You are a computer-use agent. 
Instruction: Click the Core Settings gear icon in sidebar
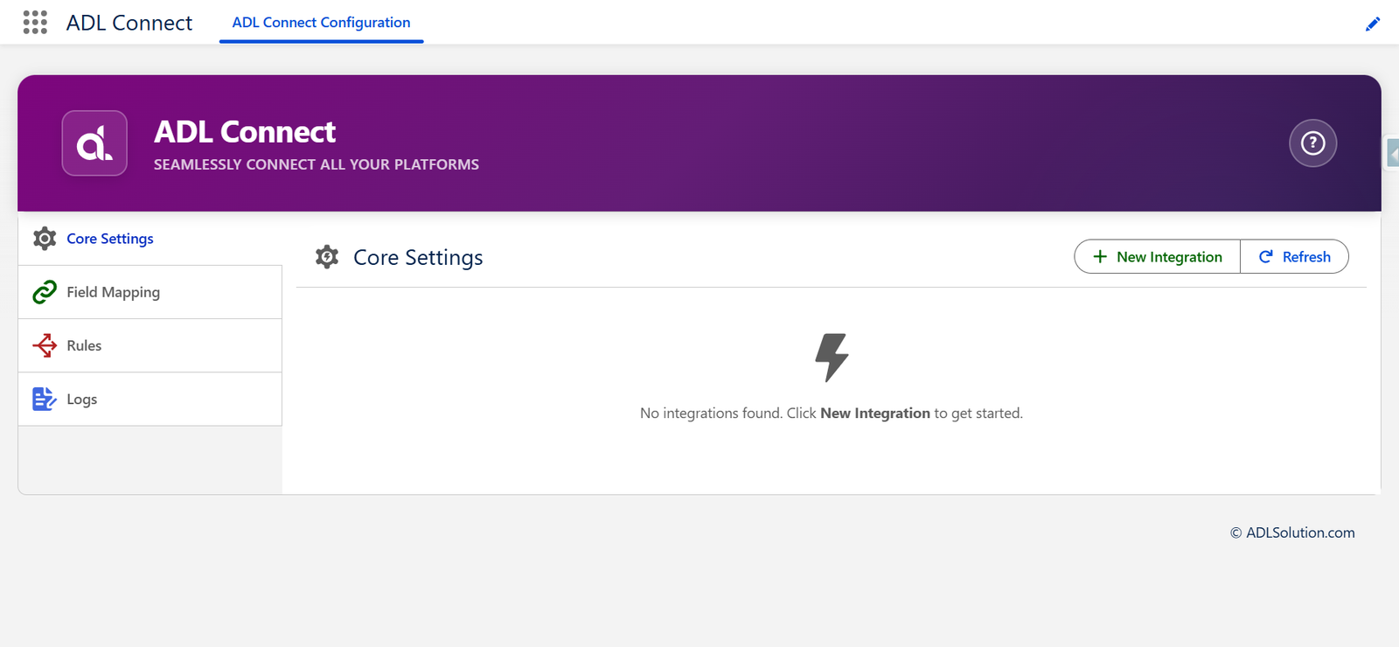pyautogui.click(x=45, y=239)
